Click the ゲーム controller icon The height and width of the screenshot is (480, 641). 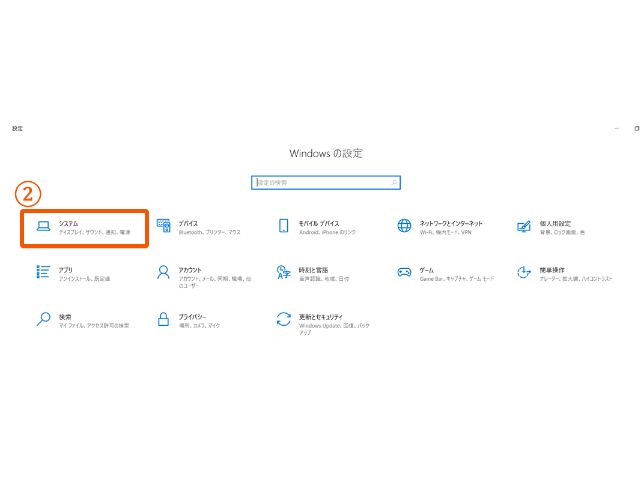pyautogui.click(x=404, y=272)
